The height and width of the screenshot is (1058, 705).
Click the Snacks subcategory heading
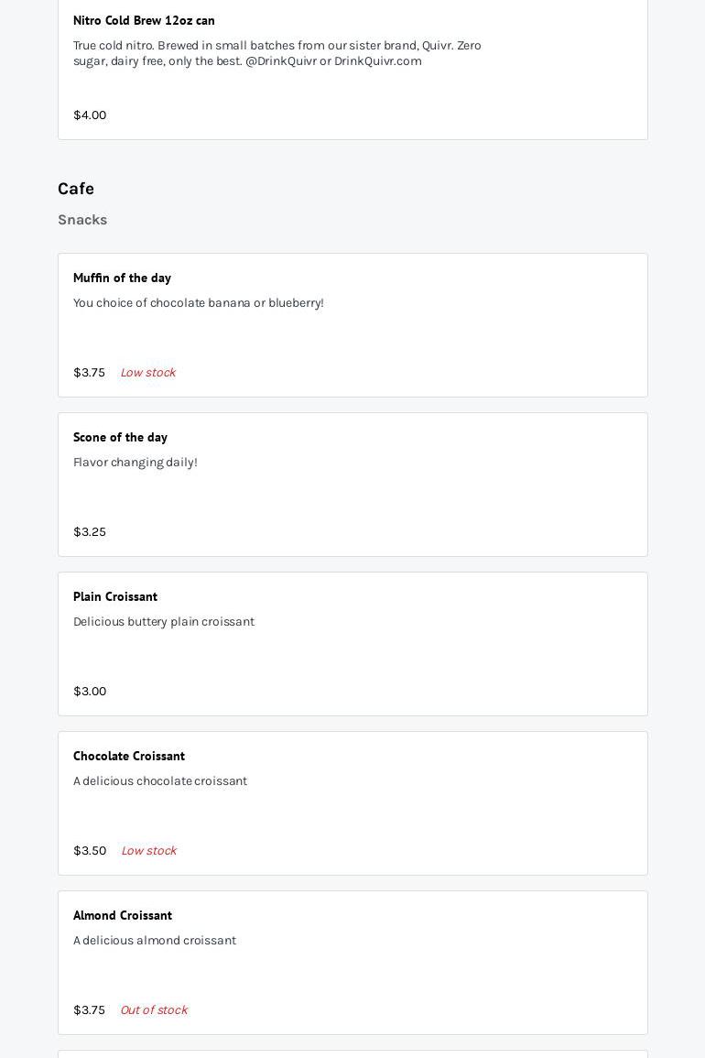[82, 220]
